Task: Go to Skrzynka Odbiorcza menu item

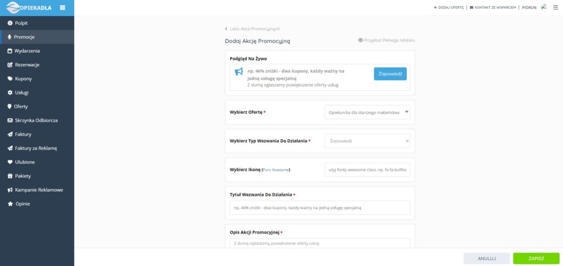Action: coord(36,120)
